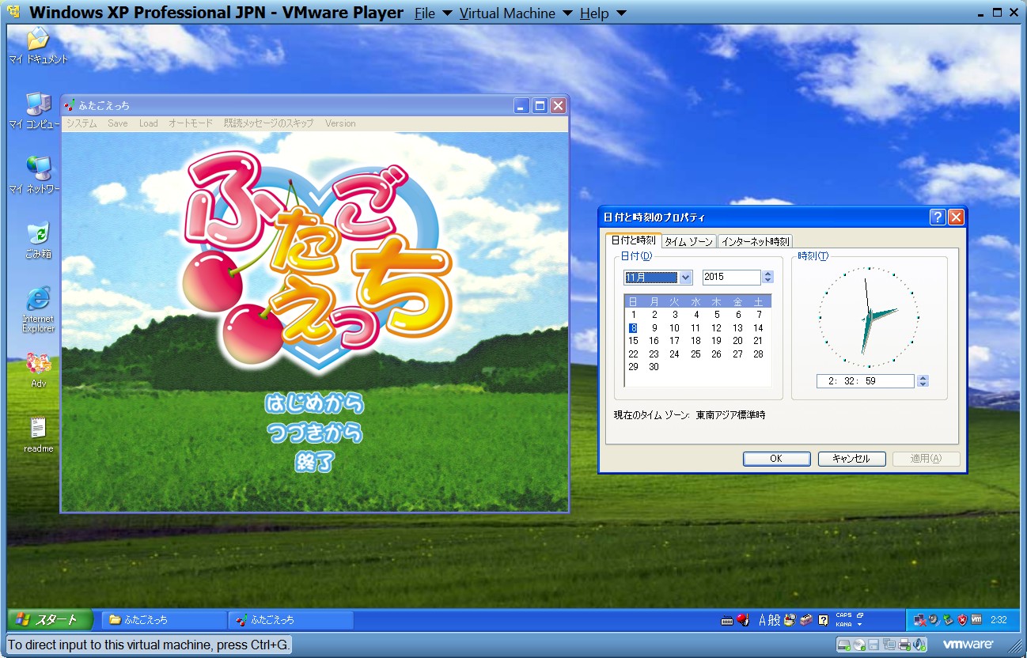
Task: Open Version menu in game window
Action: click(340, 123)
